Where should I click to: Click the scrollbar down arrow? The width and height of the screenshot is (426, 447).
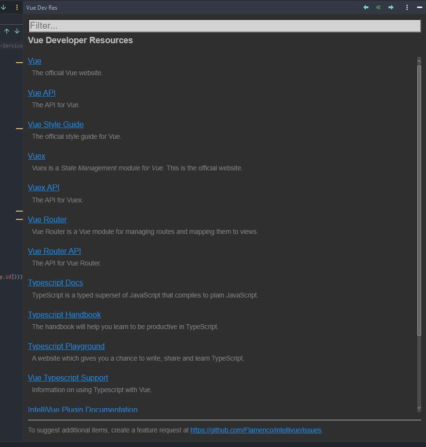tap(419, 408)
